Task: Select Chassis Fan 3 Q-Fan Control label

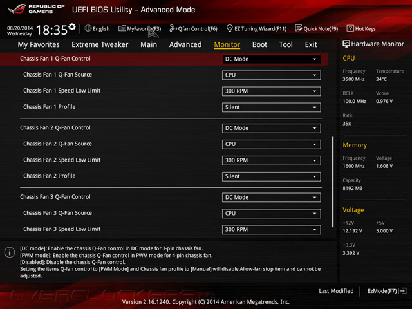Action: (55, 197)
